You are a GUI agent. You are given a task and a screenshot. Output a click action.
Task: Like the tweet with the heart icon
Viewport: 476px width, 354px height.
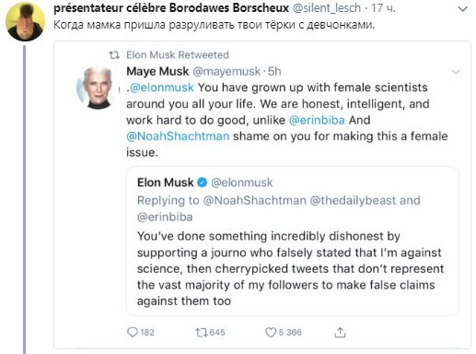click(271, 332)
